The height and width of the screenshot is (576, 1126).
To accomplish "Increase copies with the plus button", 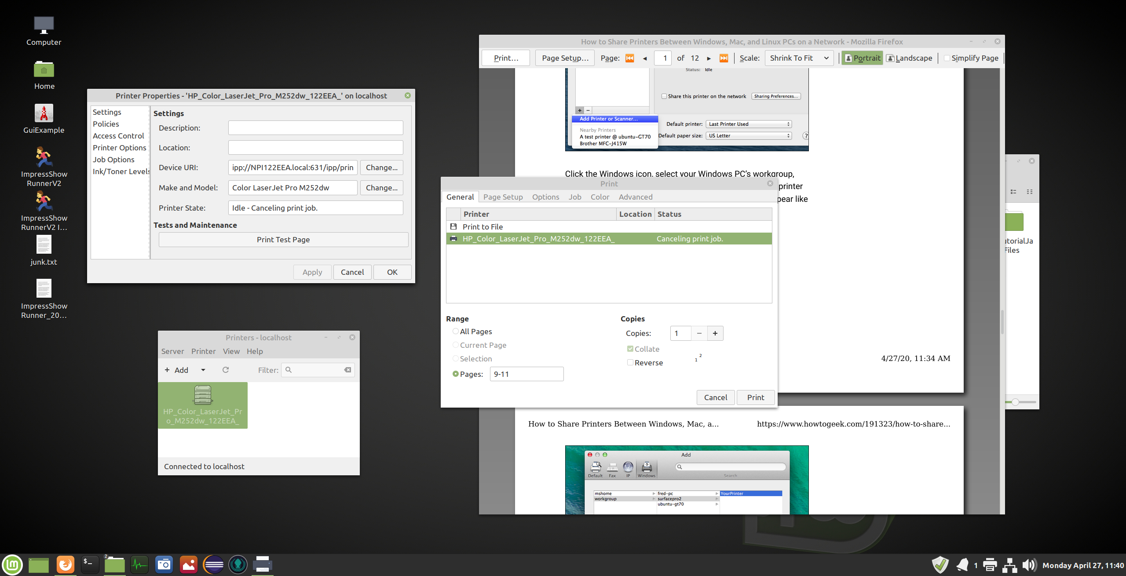I will click(715, 333).
